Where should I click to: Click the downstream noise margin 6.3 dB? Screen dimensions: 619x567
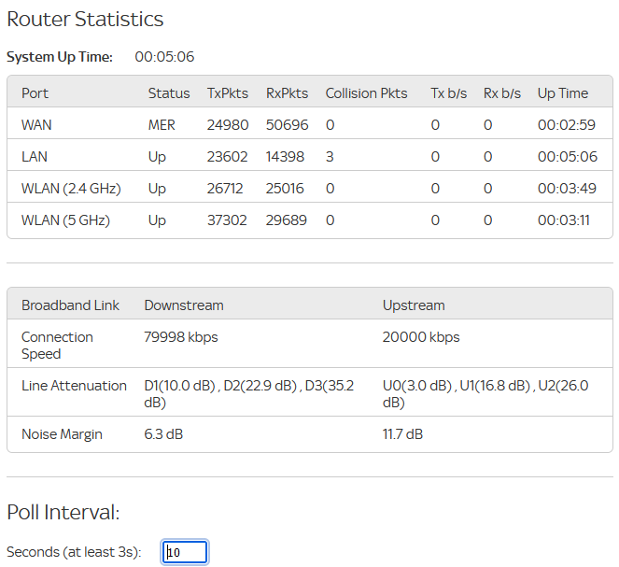pos(163,434)
